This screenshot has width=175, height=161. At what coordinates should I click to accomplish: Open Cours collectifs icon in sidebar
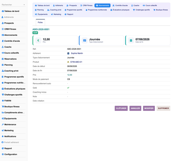point(3,53)
